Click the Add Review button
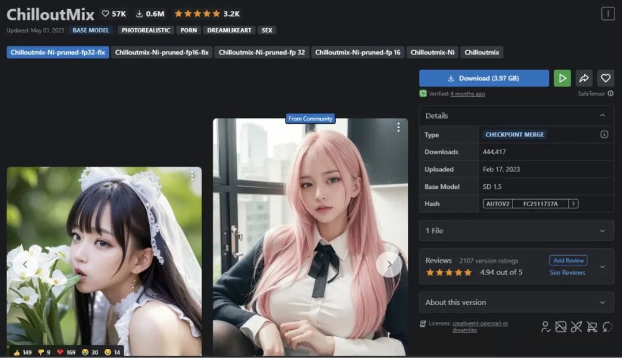Screen dimensions: 622x358 click(568, 261)
